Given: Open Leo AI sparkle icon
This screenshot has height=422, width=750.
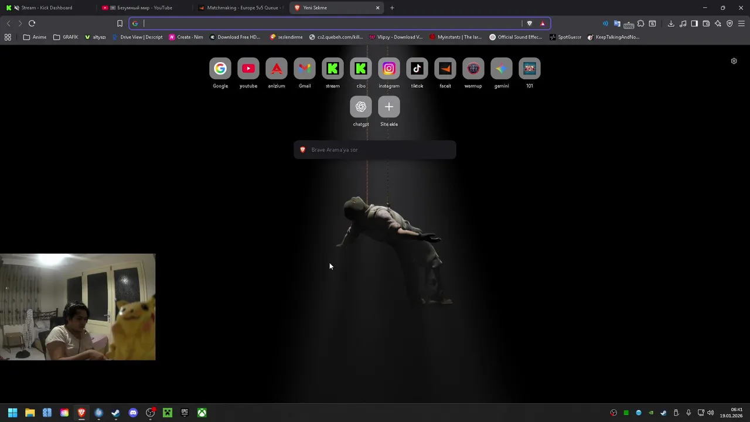Looking at the screenshot, I should 718,23.
